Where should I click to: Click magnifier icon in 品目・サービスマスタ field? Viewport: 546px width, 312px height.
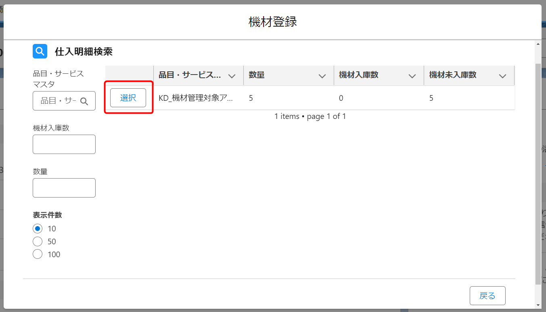(84, 101)
